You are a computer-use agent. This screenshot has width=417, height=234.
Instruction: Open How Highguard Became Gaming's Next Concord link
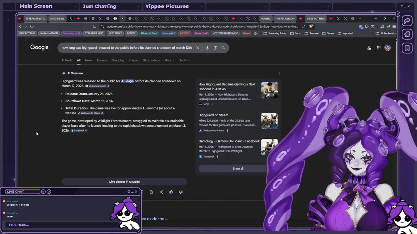point(227,86)
